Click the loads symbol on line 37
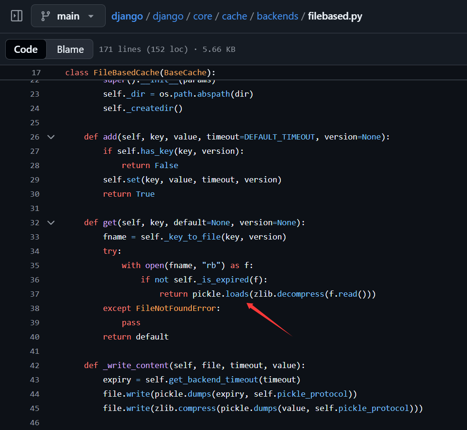Screen dimensions: 467x430 (x=237, y=294)
